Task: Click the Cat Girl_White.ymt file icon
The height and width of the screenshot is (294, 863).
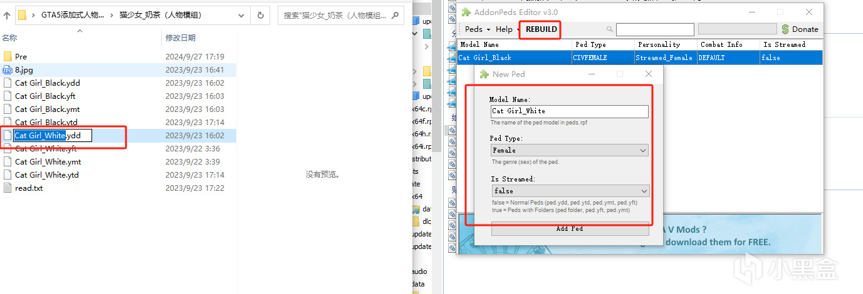Action: pyautogui.click(x=8, y=162)
